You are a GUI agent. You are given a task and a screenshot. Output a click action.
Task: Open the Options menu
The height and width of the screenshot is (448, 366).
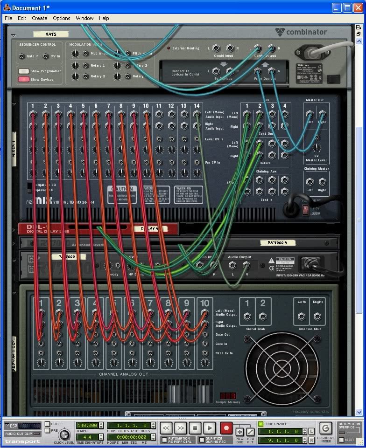[x=61, y=18]
